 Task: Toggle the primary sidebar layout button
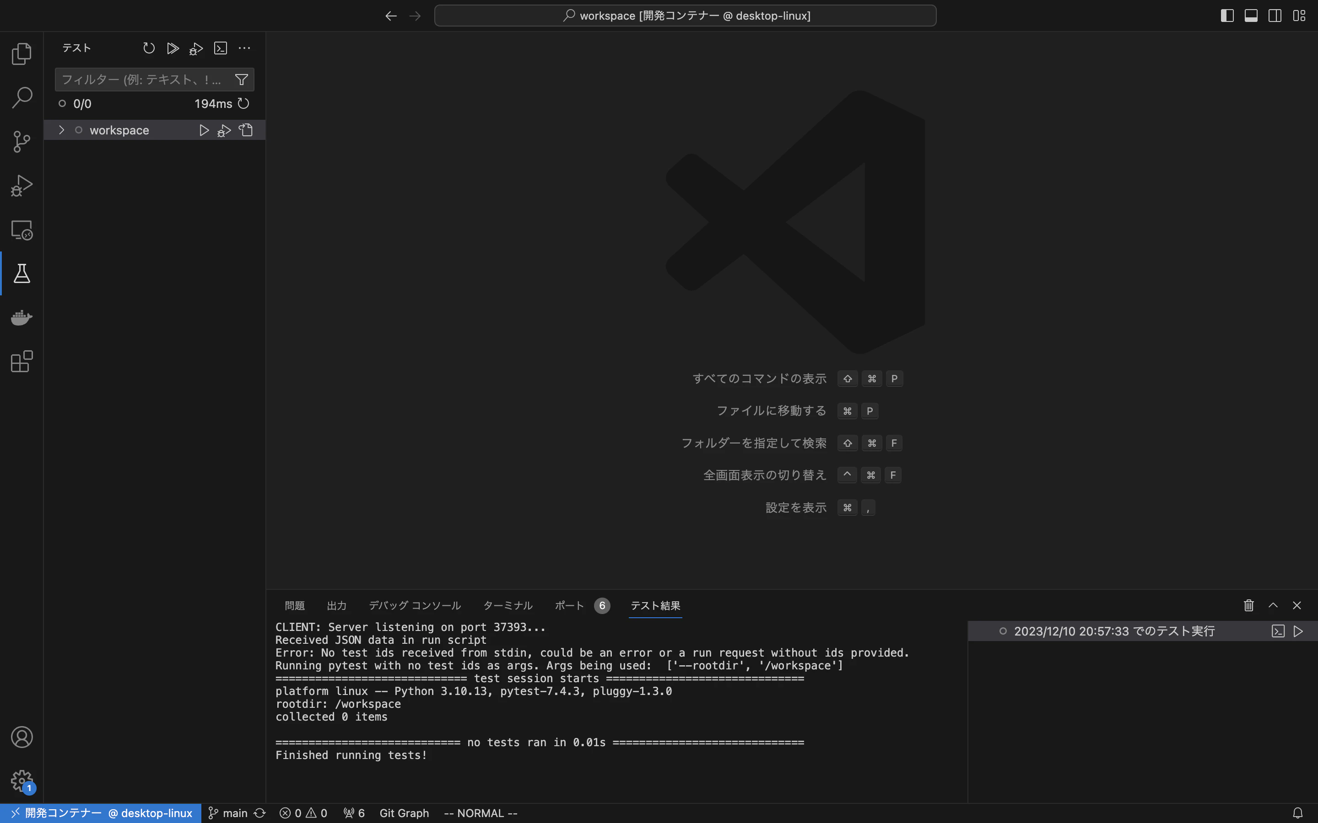[1227, 16]
